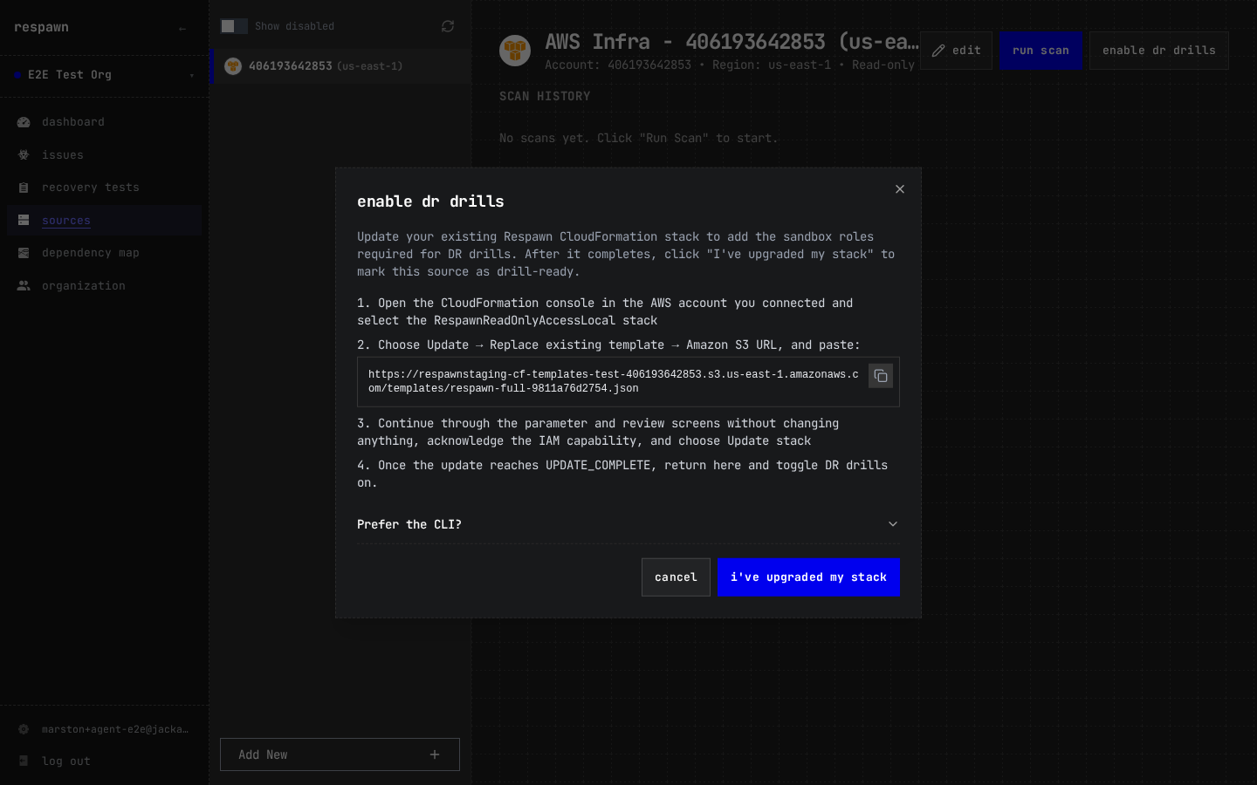Open the dependency map page
1257x785 pixels.
point(104,253)
